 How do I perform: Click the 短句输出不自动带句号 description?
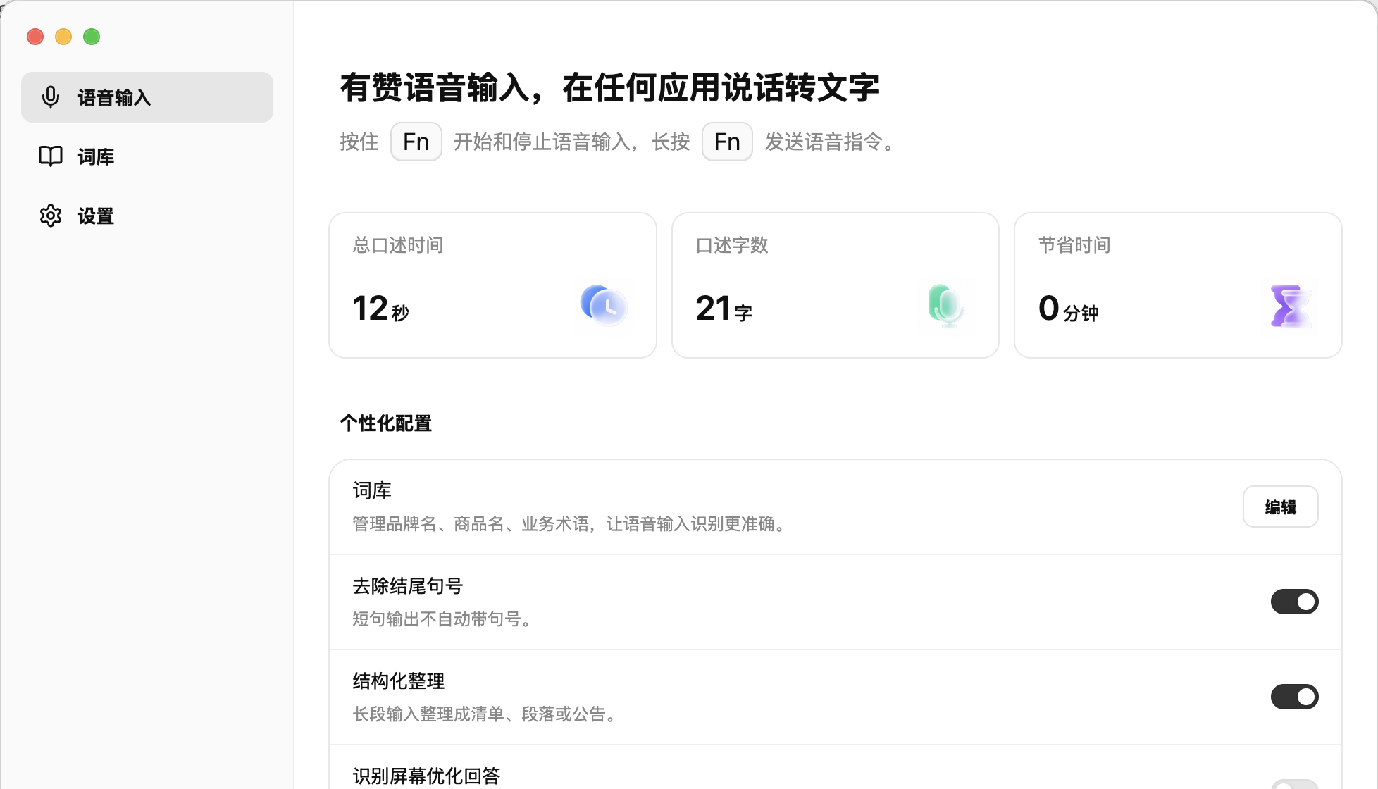[443, 619]
